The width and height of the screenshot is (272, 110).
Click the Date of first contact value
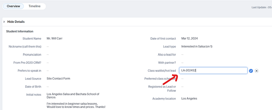189,39
